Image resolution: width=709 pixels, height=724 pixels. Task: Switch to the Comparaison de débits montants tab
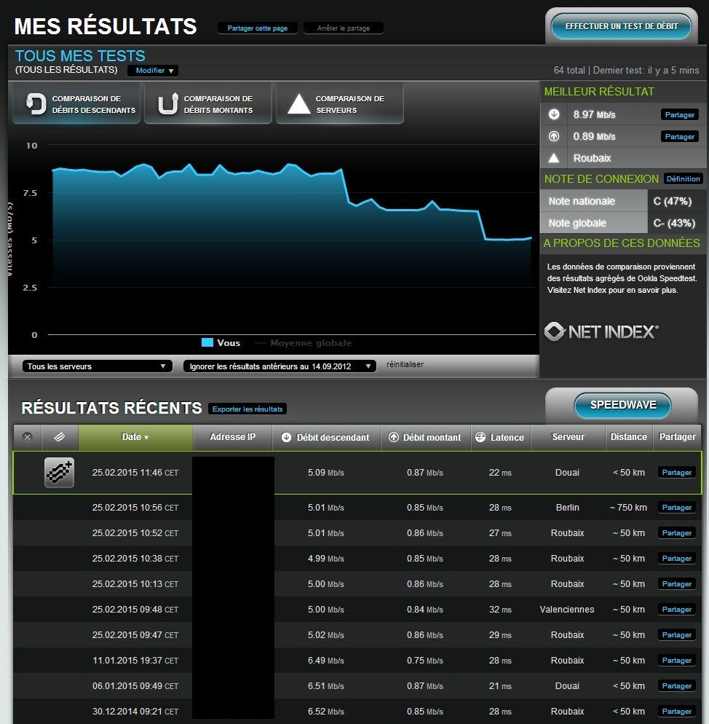[208, 103]
